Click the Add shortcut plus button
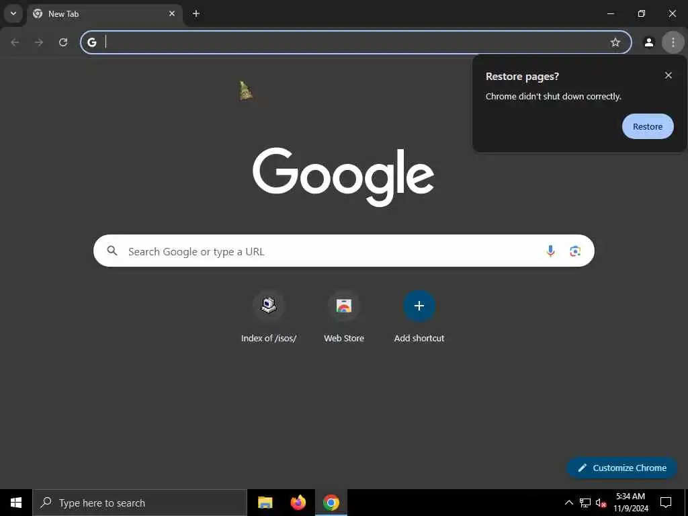This screenshot has height=516, width=688. pos(419,306)
